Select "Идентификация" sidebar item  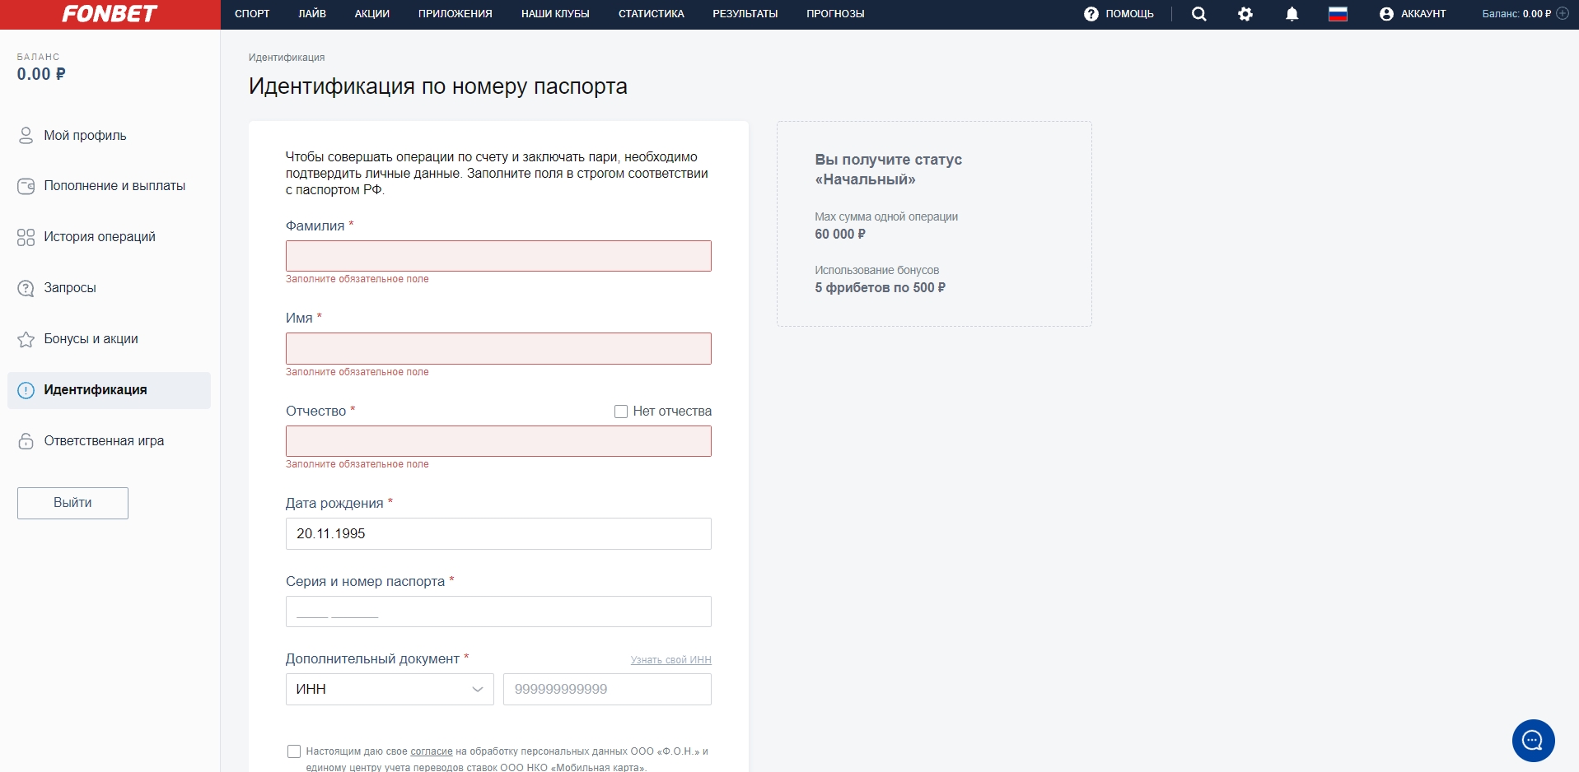109,390
